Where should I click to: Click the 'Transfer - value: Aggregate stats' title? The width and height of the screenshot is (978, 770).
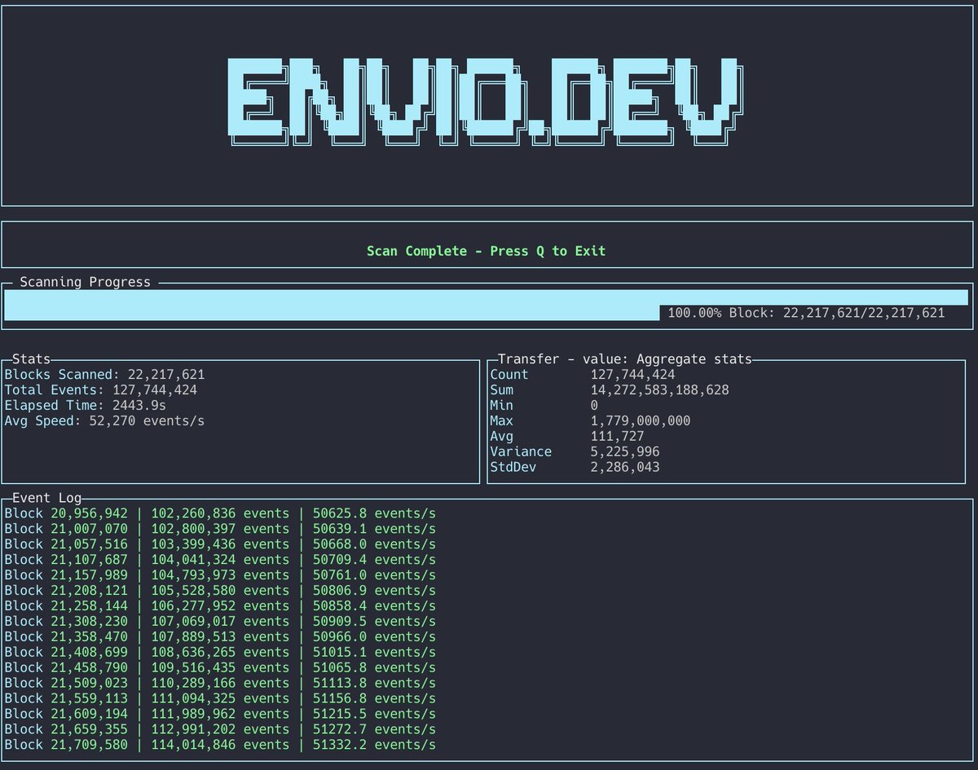(624, 359)
